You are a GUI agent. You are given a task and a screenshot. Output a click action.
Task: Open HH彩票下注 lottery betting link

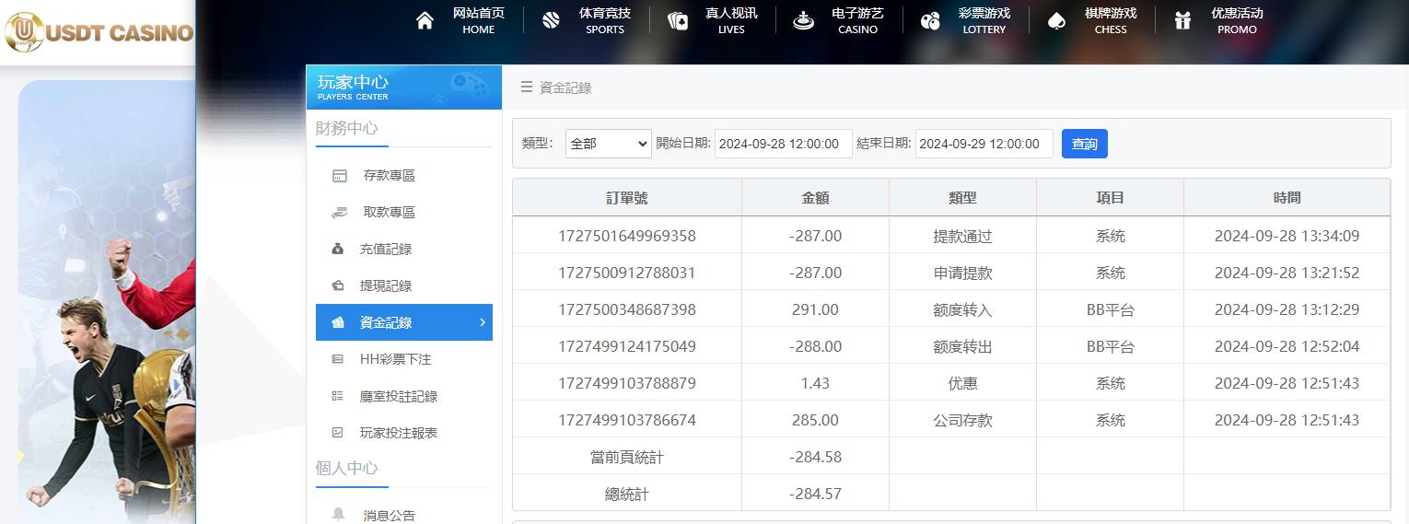coord(395,359)
